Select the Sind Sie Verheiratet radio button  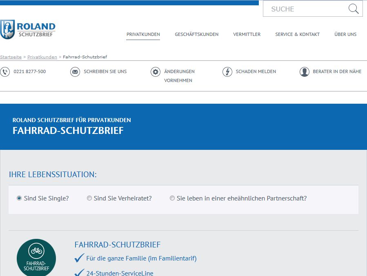tap(89, 198)
